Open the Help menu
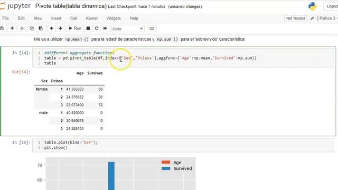The height and width of the screenshot is (190, 338). pyautogui.click(x=134, y=18)
